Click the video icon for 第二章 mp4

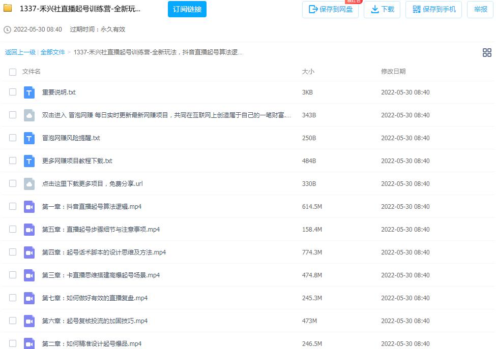click(x=29, y=343)
